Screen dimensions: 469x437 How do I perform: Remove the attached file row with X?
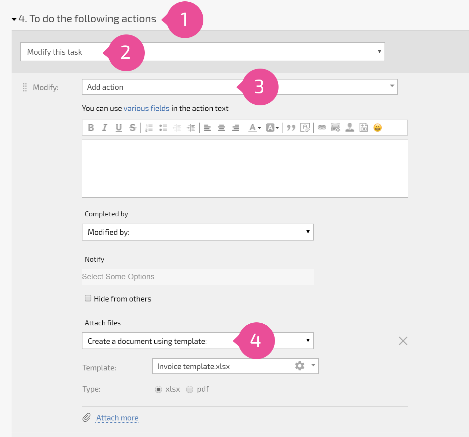403,341
